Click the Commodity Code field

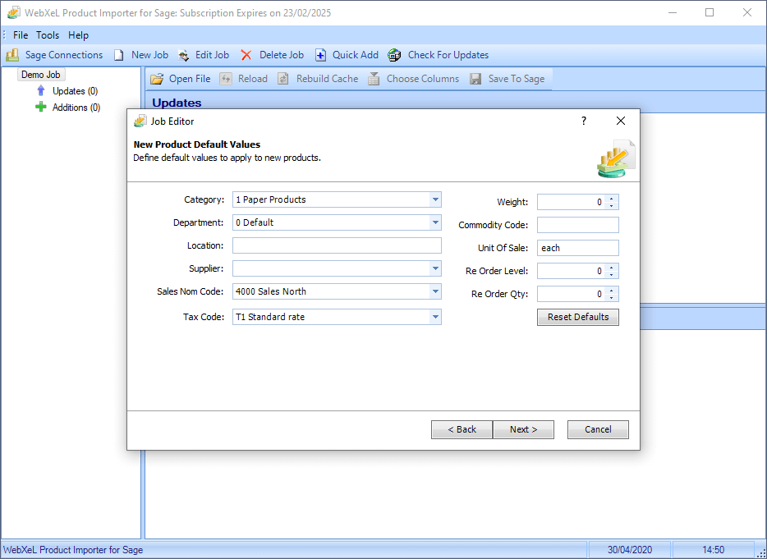point(577,225)
